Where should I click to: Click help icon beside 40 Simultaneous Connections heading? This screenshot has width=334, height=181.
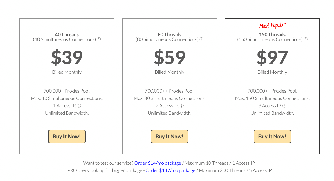(99, 39)
